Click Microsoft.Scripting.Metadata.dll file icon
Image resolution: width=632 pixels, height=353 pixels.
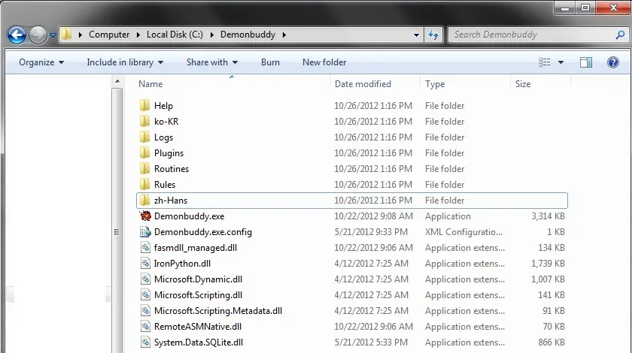(x=145, y=310)
